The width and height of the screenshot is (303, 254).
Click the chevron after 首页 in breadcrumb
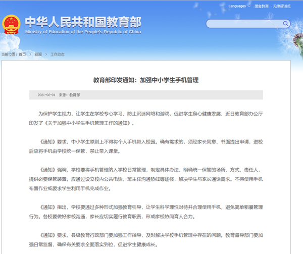[x=30, y=54]
